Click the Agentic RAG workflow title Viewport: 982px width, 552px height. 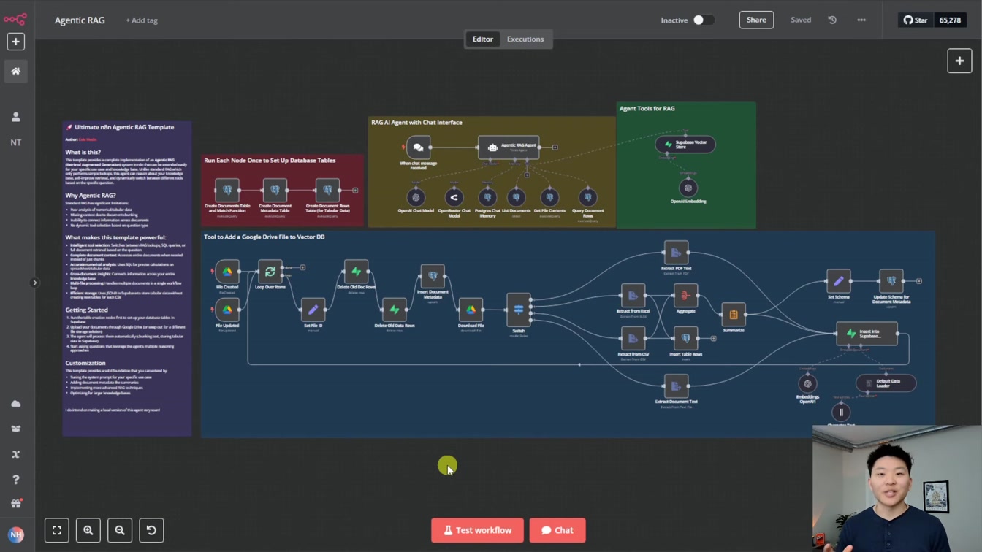pyautogui.click(x=80, y=20)
